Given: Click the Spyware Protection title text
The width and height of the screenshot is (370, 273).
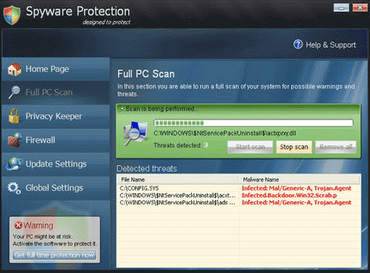Looking at the screenshot, I should coord(77,12).
